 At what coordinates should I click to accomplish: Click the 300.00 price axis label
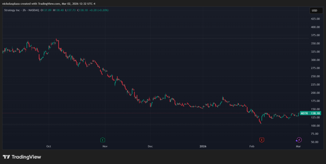[x=315, y=60]
